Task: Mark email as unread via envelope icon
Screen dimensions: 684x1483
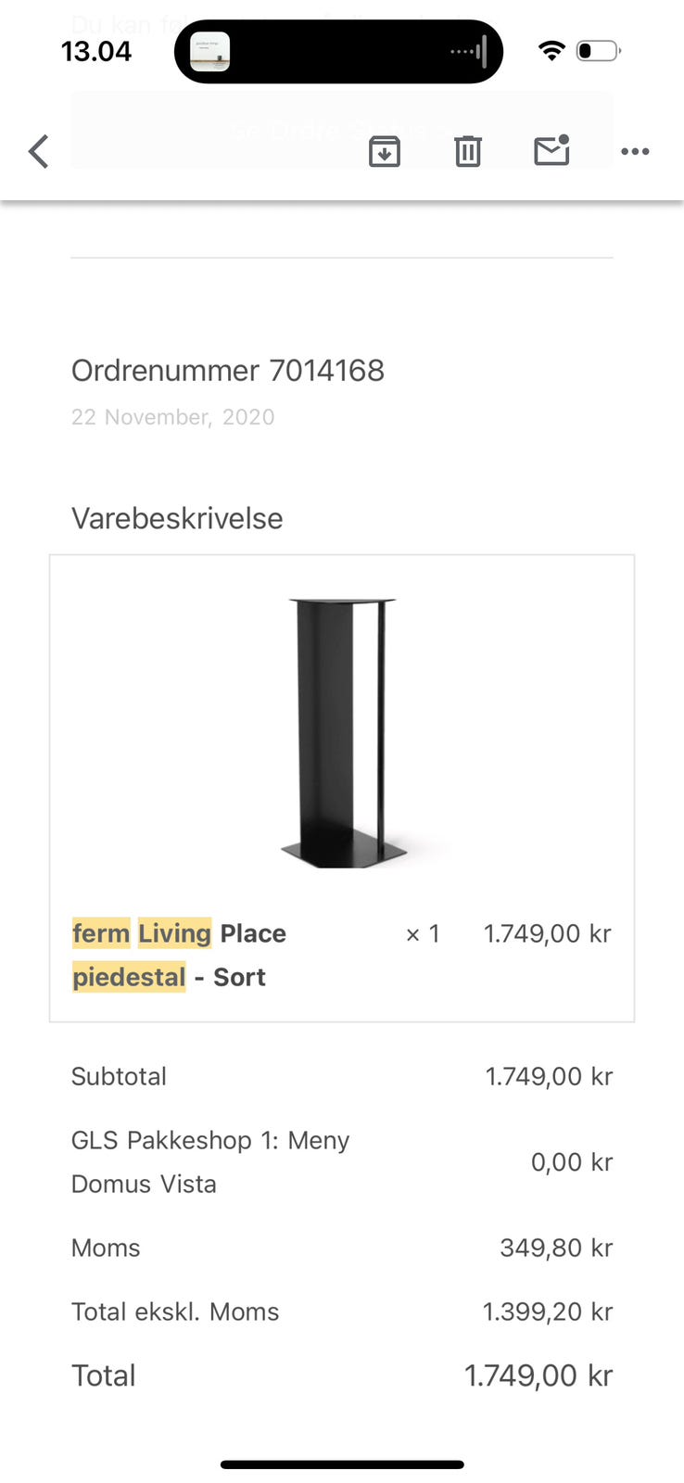Action: pyautogui.click(x=551, y=150)
